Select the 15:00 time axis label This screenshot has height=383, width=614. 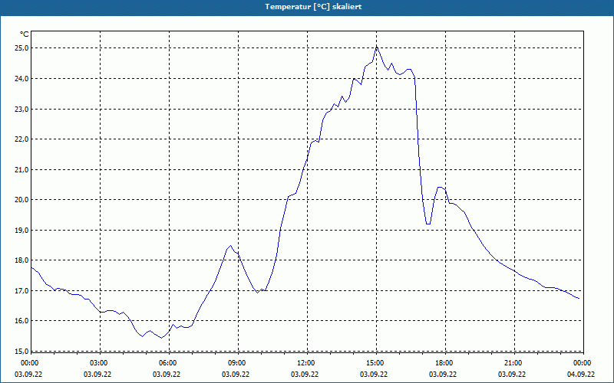click(375, 363)
